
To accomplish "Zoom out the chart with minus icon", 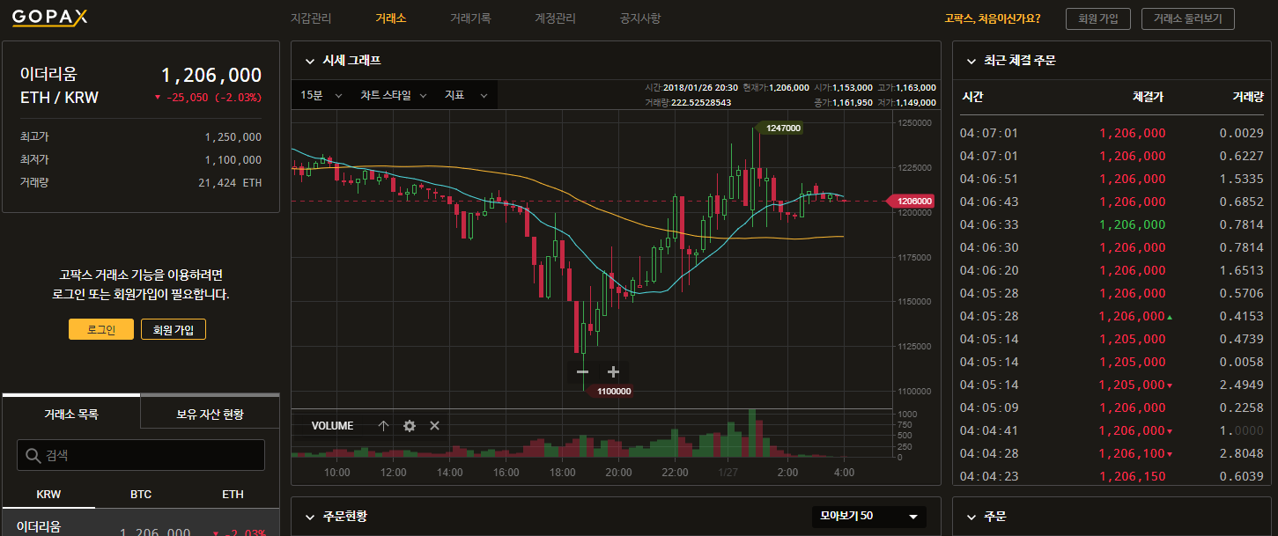I will click(582, 372).
